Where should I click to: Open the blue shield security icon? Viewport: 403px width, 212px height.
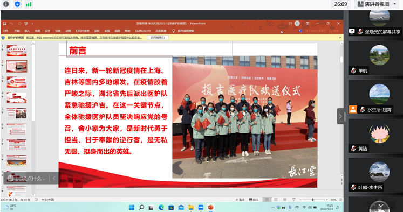(x=17, y=4)
